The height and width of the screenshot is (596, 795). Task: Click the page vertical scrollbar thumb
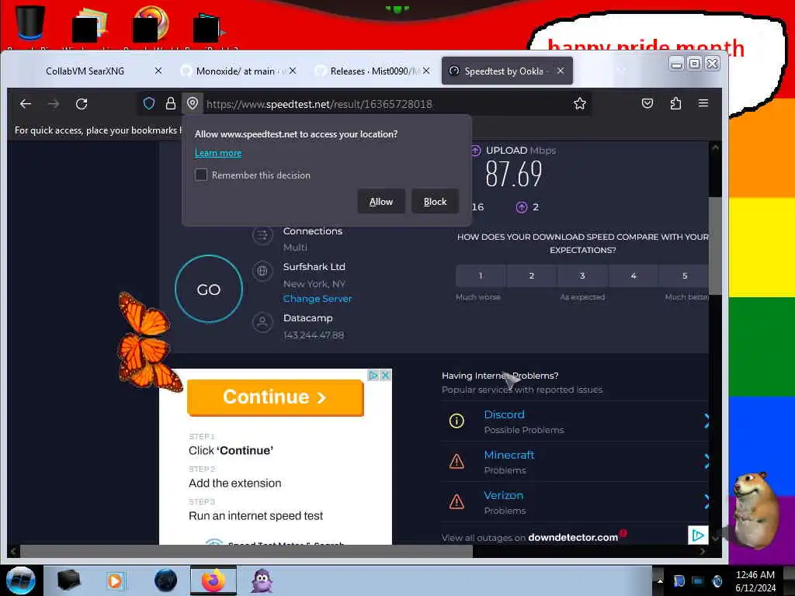point(715,245)
